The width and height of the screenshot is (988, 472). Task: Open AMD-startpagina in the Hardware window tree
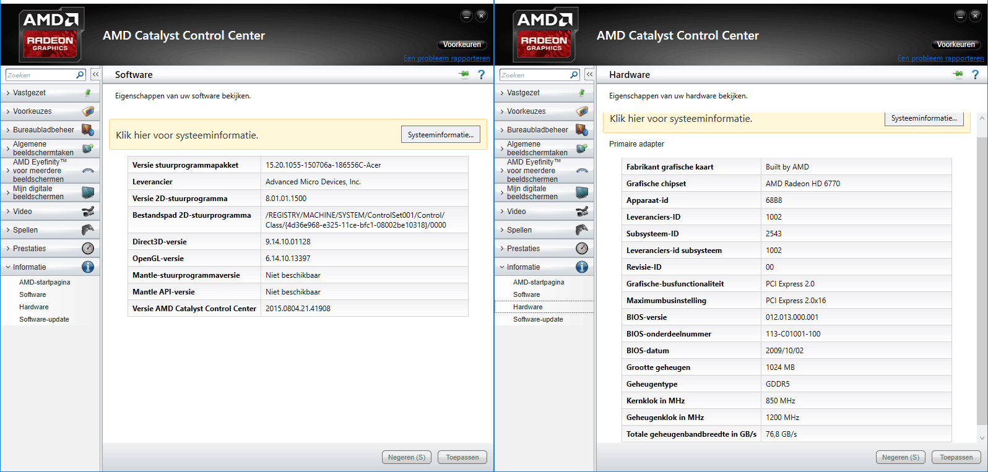point(539,282)
